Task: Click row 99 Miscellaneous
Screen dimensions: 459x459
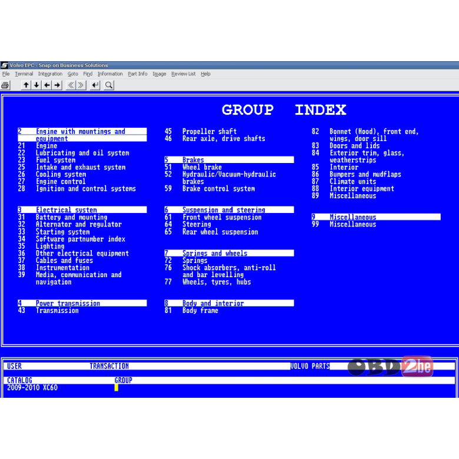Action: [344, 224]
